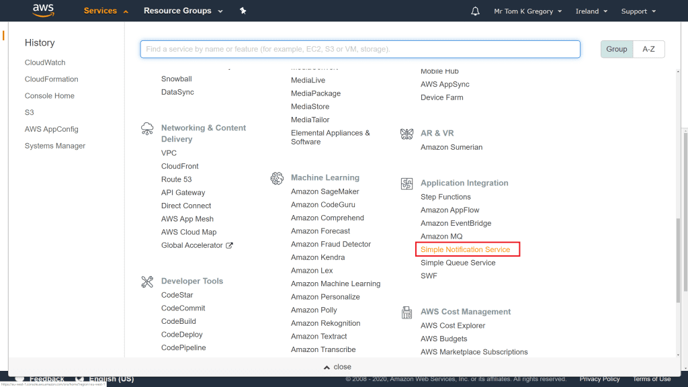Click the AWS Cost Management icon
This screenshot has height=387, width=688.
pyautogui.click(x=406, y=312)
